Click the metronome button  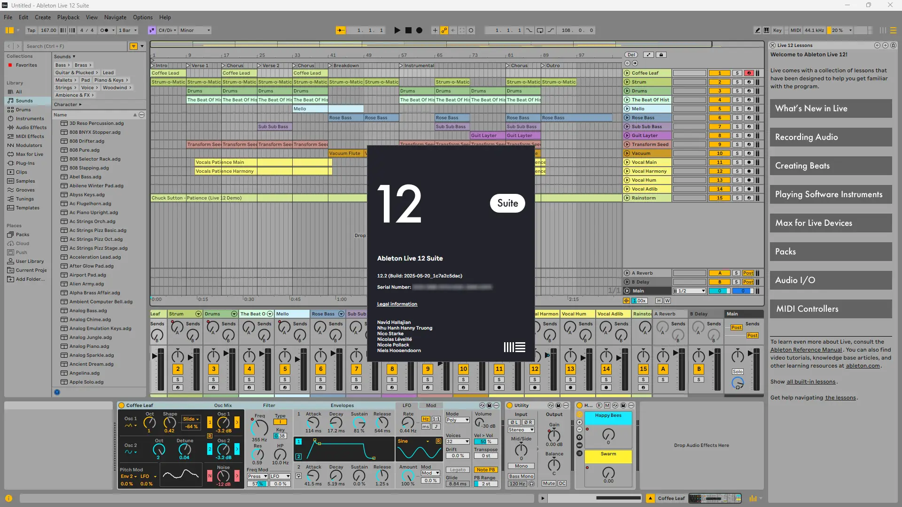pyautogui.click(x=104, y=31)
